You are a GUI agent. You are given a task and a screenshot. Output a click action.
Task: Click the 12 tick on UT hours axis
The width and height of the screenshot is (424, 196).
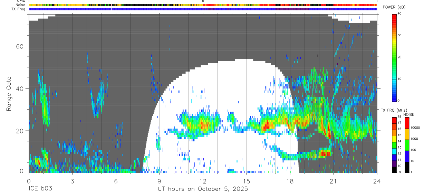click(x=203, y=181)
